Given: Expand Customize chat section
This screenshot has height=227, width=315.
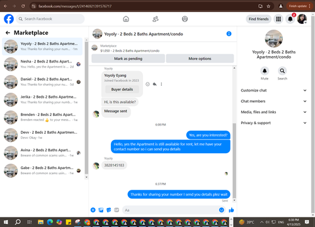Looking at the screenshot, I should point(274,90).
